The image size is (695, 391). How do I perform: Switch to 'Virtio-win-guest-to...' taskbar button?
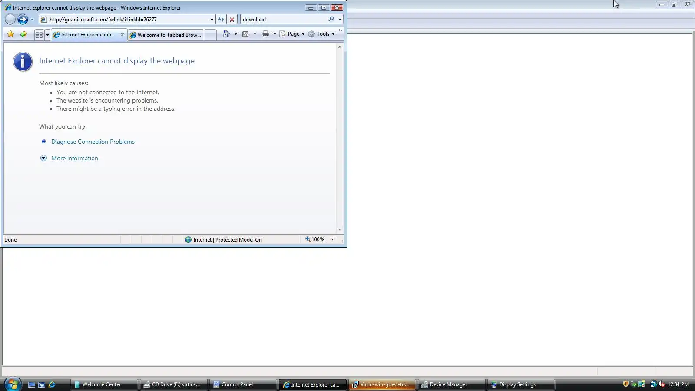coord(382,384)
